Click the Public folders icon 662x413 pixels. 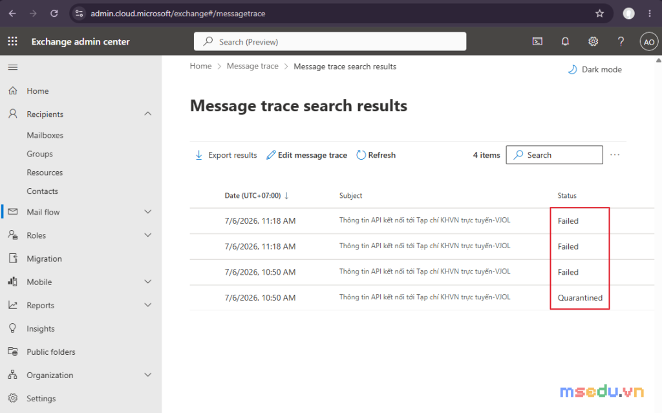tap(13, 352)
